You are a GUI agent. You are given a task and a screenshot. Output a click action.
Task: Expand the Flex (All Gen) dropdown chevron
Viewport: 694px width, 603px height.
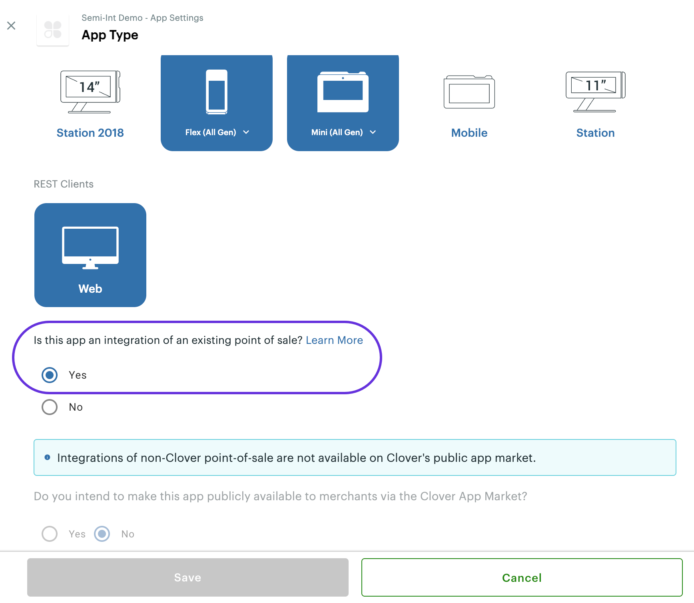(x=246, y=132)
